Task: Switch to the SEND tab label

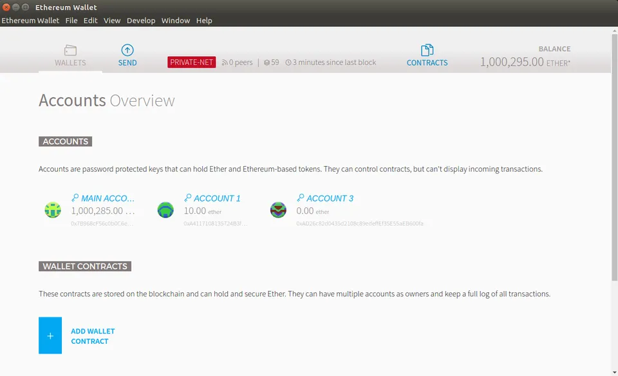Action: point(127,62)
